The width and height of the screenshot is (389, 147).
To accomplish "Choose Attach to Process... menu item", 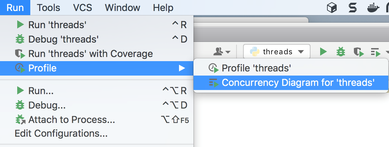I will coord(71,120).
